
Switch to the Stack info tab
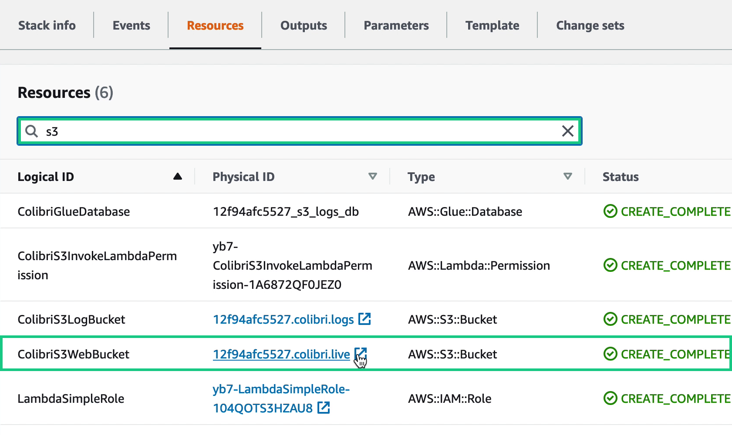(47, 26)
